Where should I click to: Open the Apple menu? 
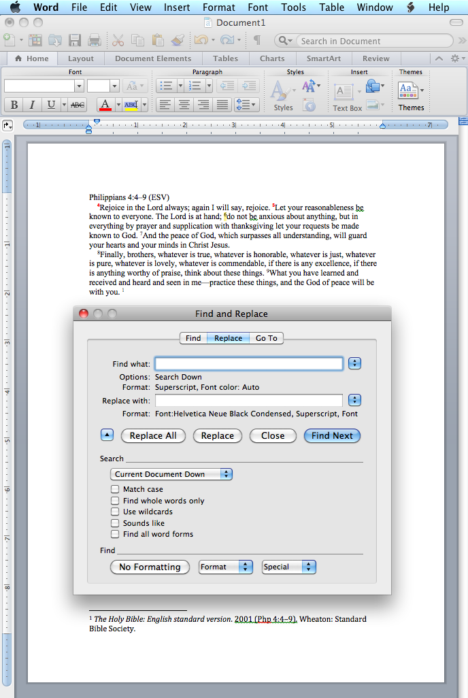(15, 7)
